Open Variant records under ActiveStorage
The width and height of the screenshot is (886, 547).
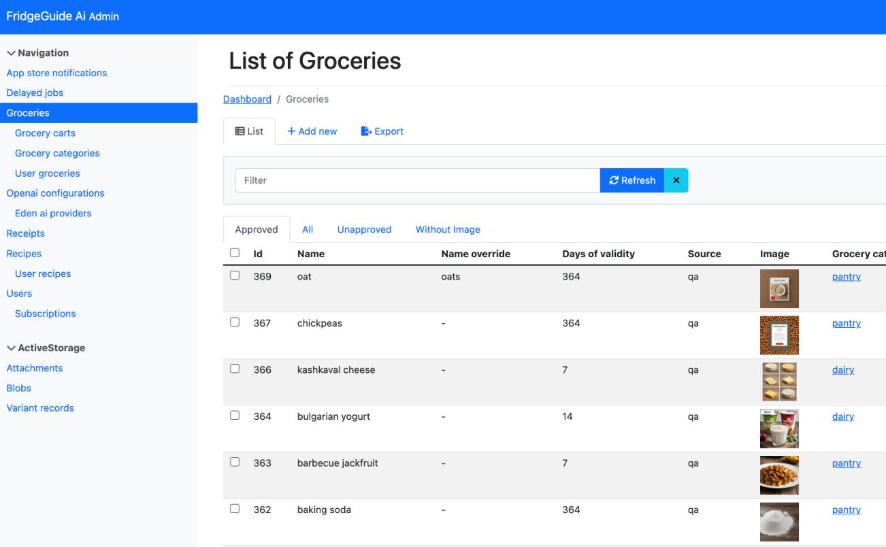pos(40,408)
